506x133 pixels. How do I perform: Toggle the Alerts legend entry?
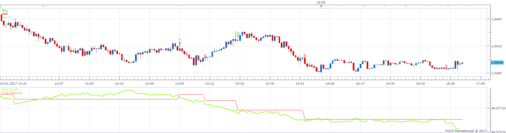[x=7, y=17]
